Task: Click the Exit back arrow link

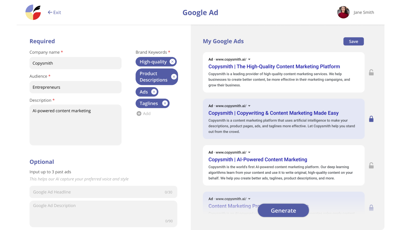Action: pyautogui.click(x=54, y=12)
